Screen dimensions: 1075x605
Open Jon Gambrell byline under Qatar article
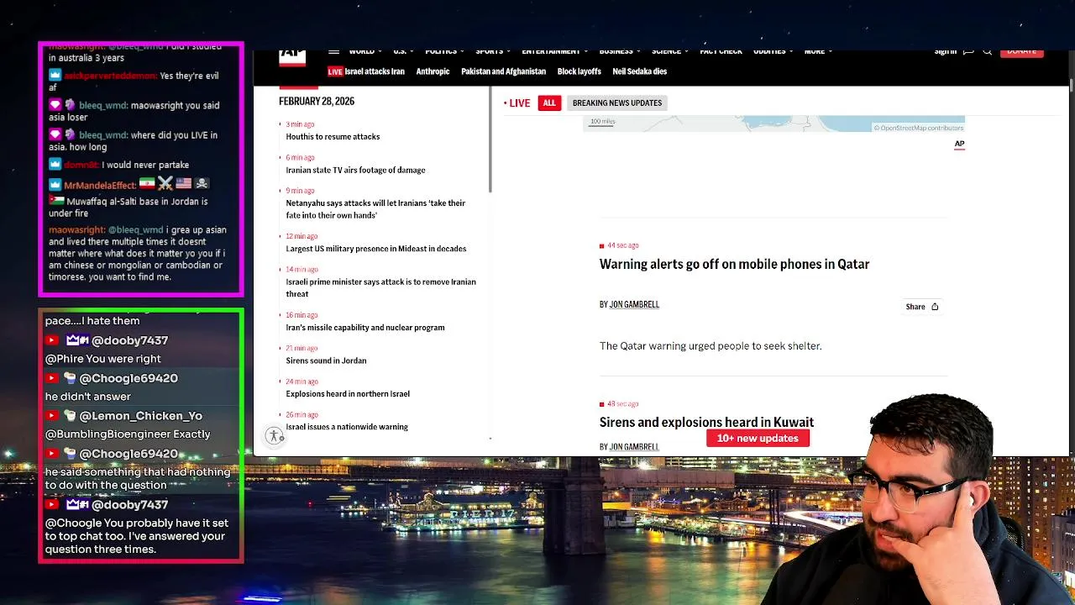634,304
